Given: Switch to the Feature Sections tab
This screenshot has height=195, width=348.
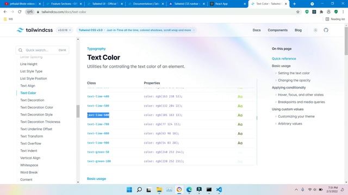Looking at the screenshot, I should point(64,4).
